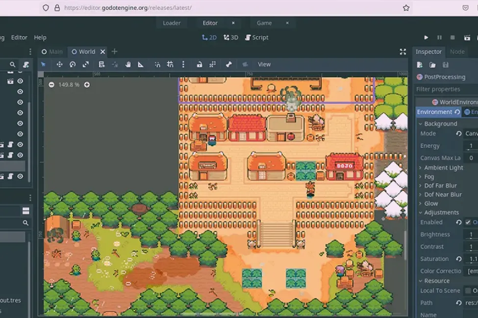The width and height of the screenshot is (478, 318).
Task: Click the lock selected node icon
Action: click(199, 64)
